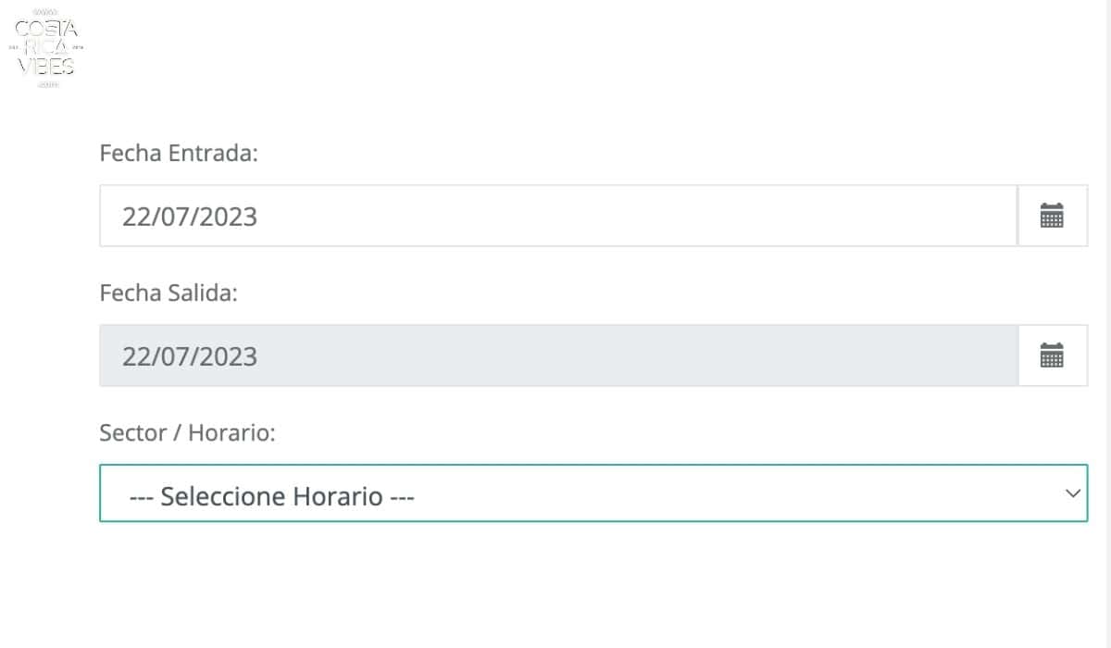
Task: Click the 'Fecha Salida:' label
Action: tap(169, 293)
